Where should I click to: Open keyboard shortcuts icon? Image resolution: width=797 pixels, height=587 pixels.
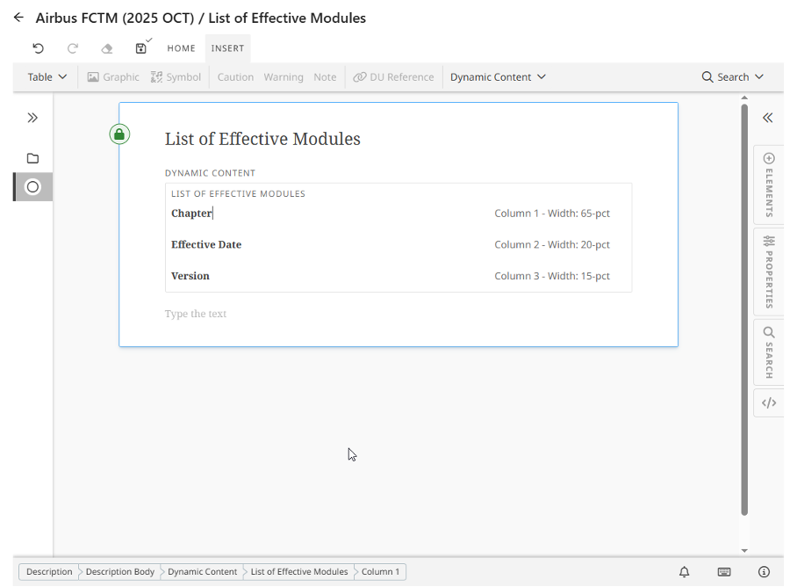tap(724, 572)
